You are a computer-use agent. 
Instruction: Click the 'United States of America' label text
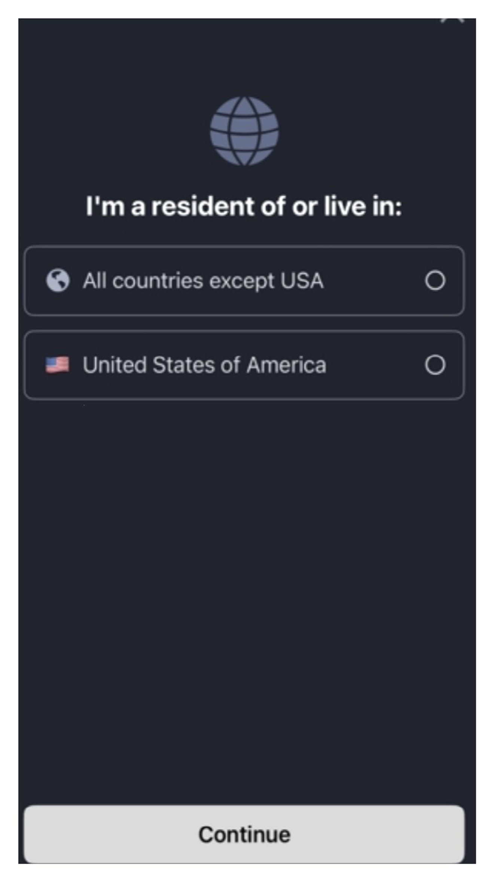(204, 365)
